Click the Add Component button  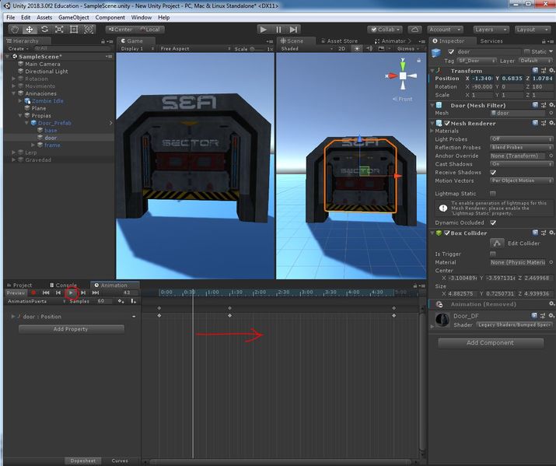click(490, 342)
